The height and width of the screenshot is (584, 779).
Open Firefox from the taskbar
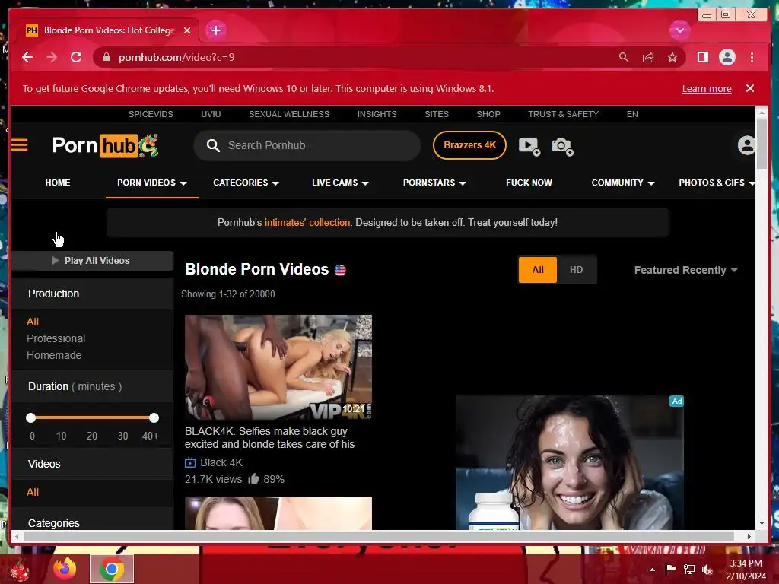click(x=65, y=569)
